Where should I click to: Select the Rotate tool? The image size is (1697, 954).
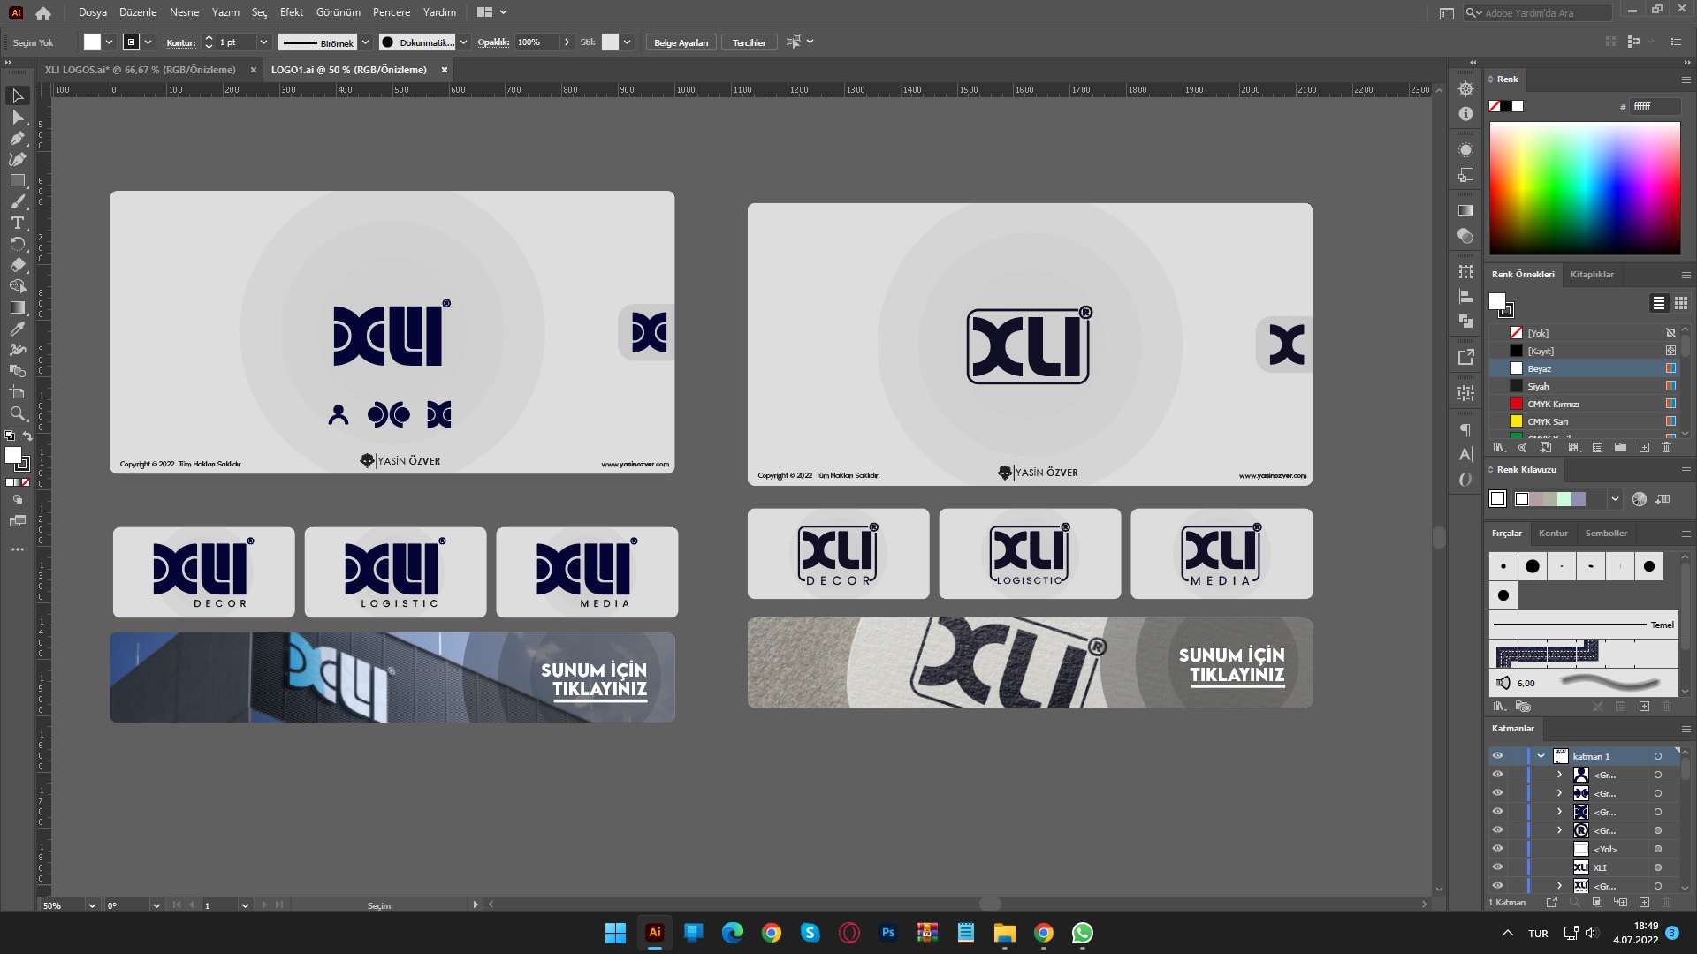18,244
